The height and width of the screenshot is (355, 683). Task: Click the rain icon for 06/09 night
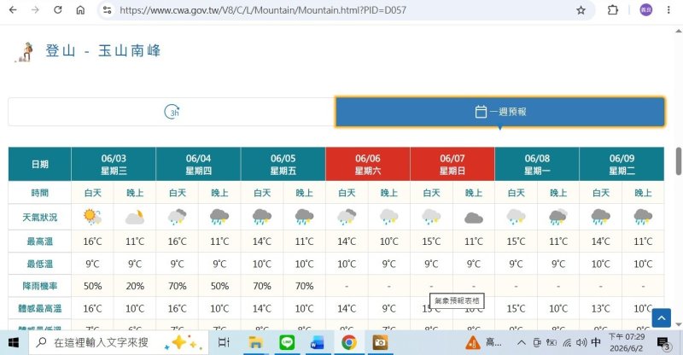(x=643, y=217)
